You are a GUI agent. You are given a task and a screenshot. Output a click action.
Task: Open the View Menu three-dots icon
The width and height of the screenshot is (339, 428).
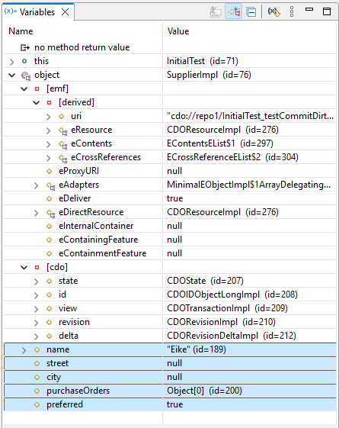pos(292,11)
